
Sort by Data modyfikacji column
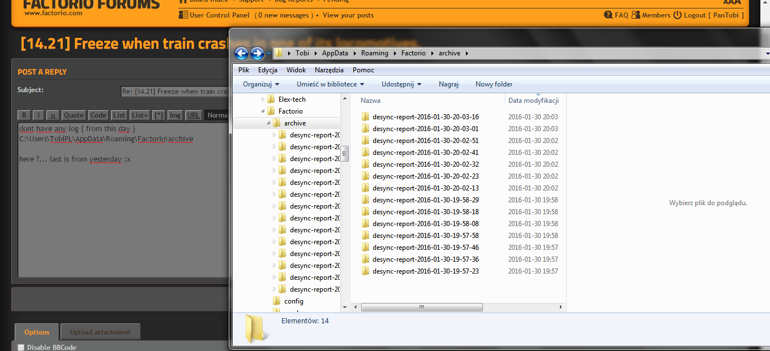click(x=534, y=101)
